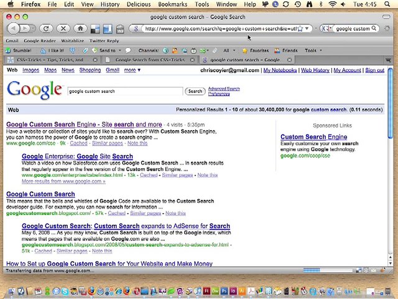Click the Gmail bookmark in bookmarks bar

click(x=12, y=40)
